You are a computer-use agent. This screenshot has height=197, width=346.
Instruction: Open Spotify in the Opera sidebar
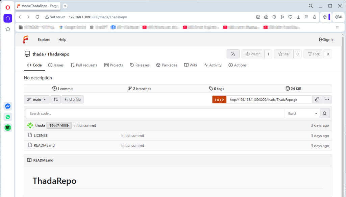pos(8,128)
